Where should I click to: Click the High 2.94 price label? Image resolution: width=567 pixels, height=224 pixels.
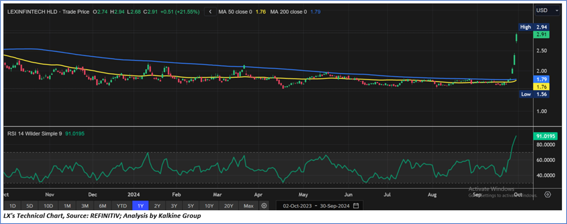[x=534, y=27]
